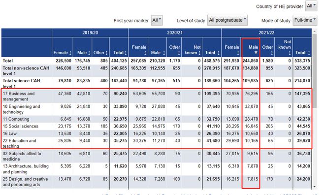Open First year marker dropdown
This screenshot has width=325, height=195.
[157, 20]
